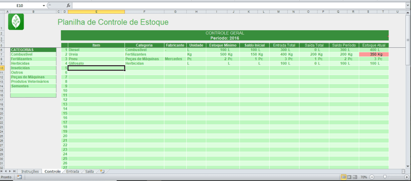411x181 pixels.
Task: Go to last sheet tab arrow
Action: tap(14, 171)
